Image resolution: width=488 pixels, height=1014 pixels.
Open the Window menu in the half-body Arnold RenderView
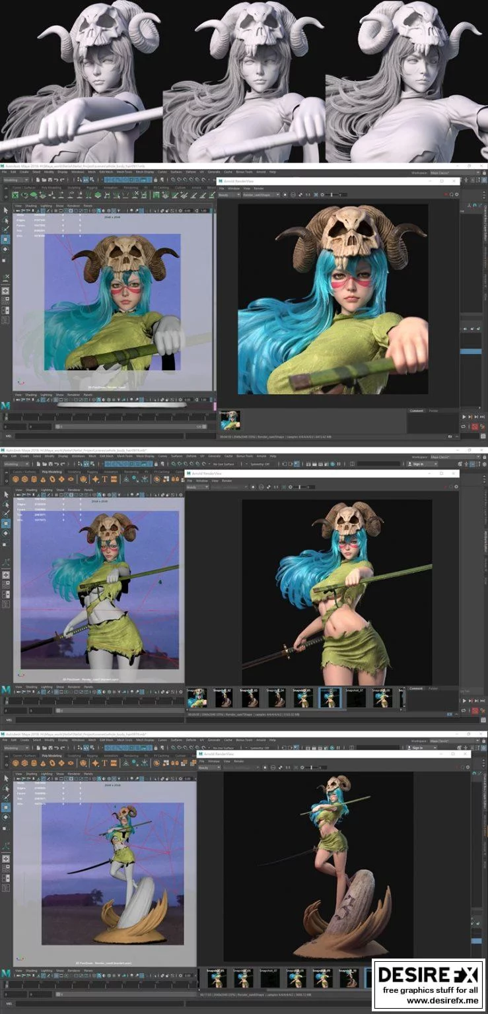202,481
